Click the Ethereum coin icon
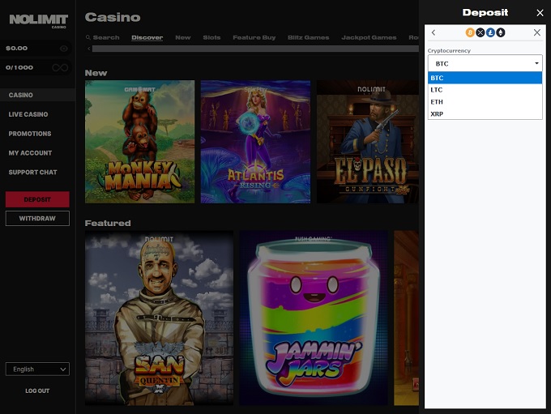The width and height of the screenshot is (551, 414). pos(500,32)
